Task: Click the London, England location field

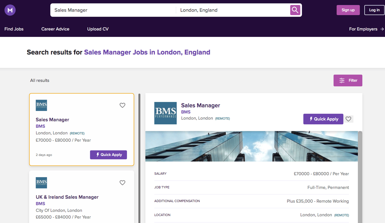Action: coord(232,10)
